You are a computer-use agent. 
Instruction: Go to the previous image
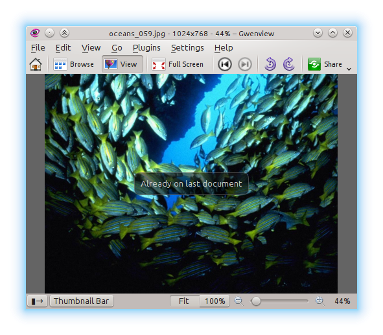pos(225,64)
